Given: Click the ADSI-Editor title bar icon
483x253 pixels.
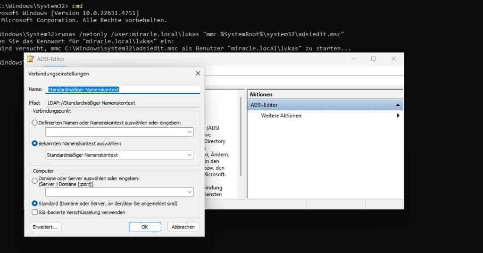Looking at the screenshot, I should [31, 59].
